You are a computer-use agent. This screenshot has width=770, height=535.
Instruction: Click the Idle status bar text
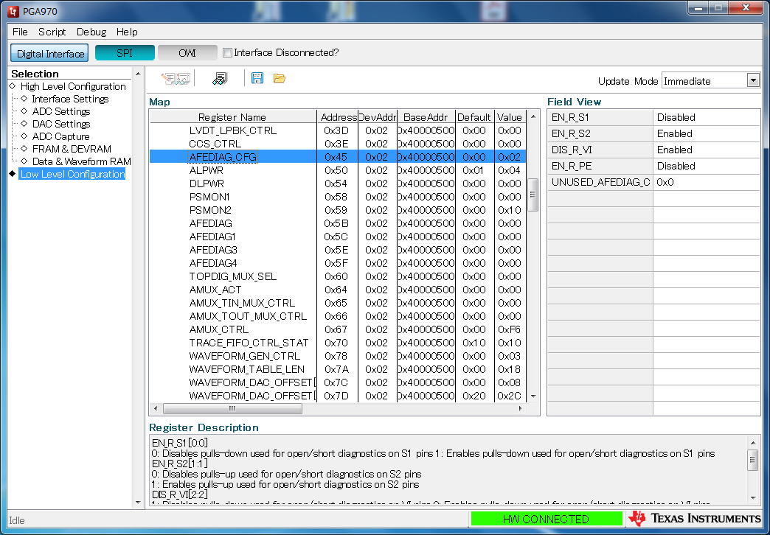17,520
